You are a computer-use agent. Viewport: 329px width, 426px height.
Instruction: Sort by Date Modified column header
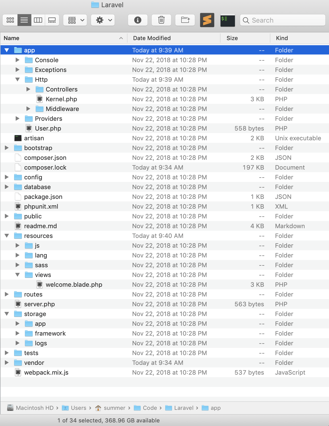(174, 38)
